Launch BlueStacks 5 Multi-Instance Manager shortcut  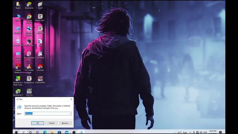pyautogui.click(x=18, y=81)
